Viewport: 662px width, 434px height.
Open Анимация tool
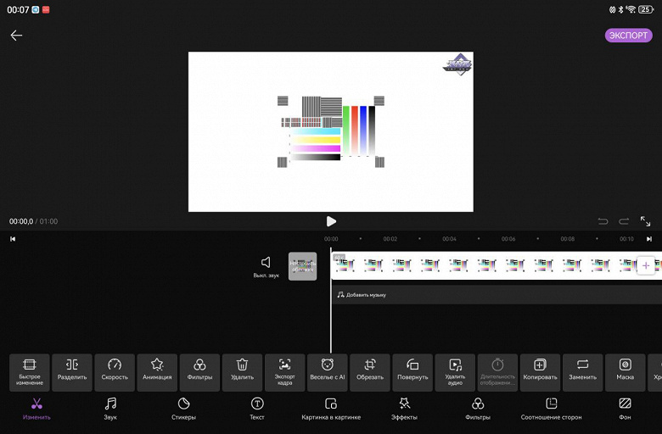(157, 372)
